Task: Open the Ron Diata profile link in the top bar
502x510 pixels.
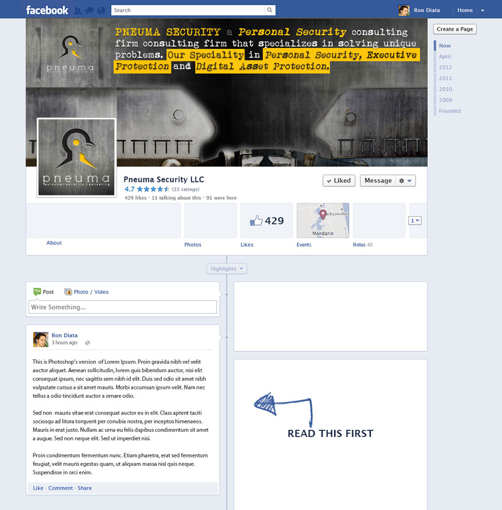Action: (427, 10)
